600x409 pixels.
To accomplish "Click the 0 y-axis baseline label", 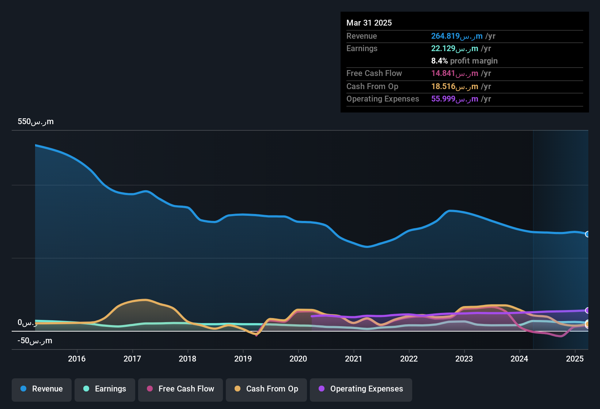I will [27, 322].
